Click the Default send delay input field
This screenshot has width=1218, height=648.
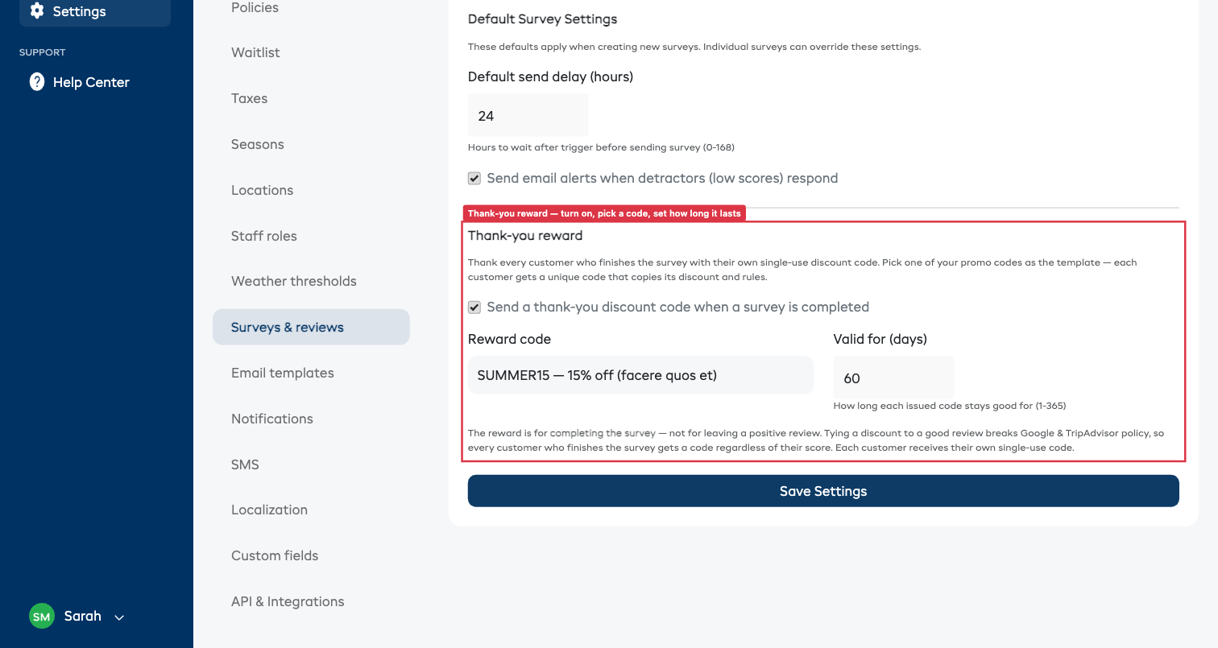point(528,116)
